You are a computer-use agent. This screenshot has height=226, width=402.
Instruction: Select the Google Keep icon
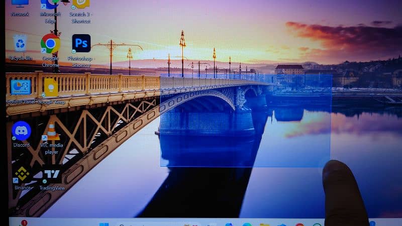(50, 87)
